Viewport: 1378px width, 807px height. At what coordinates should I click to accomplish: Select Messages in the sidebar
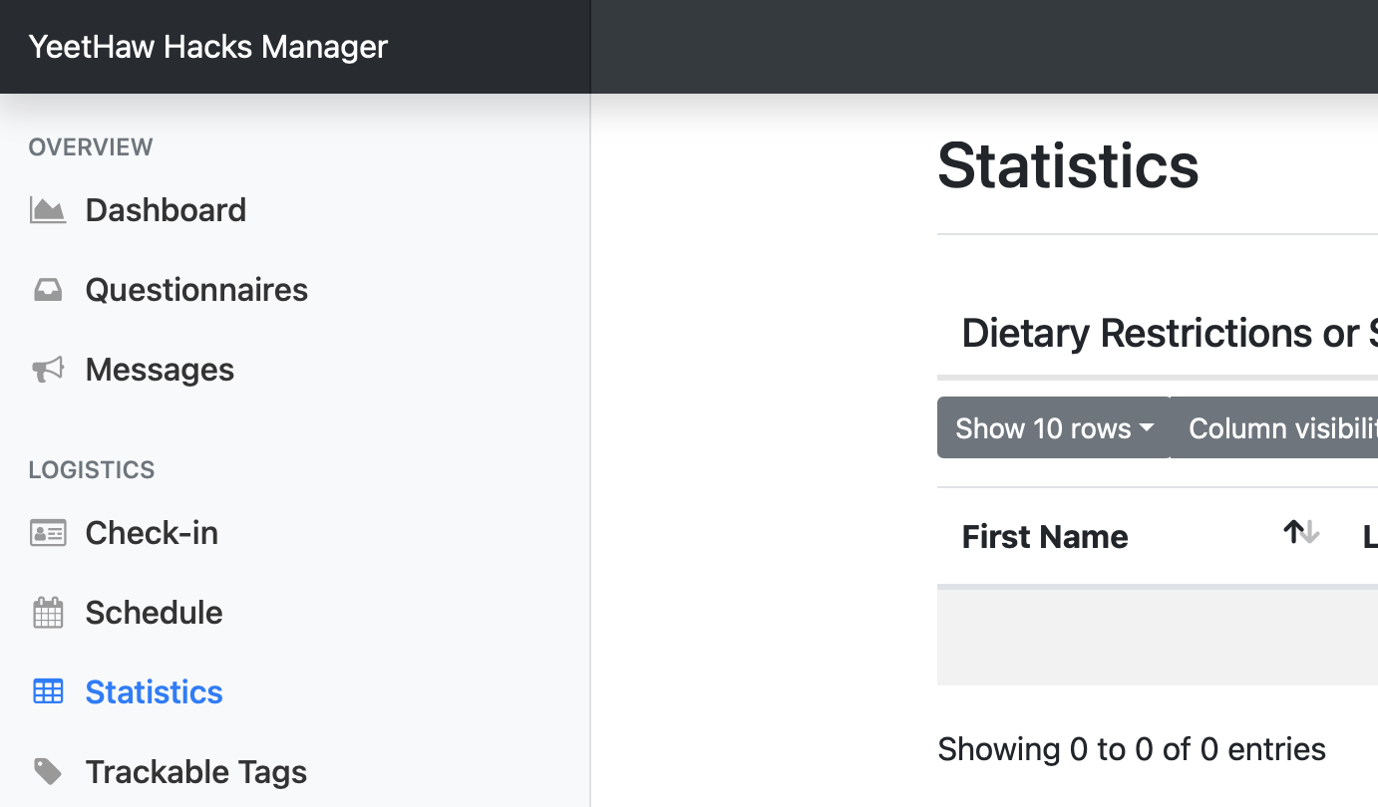[160, 370]
